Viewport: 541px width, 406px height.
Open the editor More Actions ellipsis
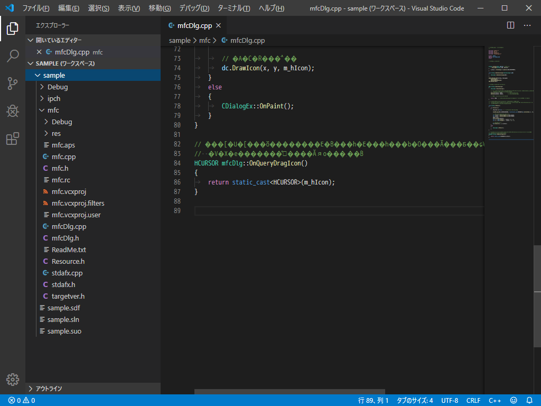coord(527,25)
